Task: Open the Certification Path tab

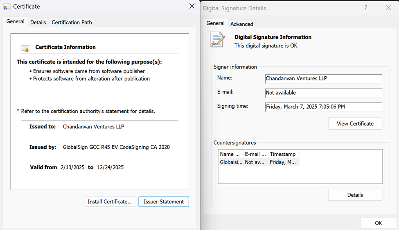Action: click(x=72, y=23)
